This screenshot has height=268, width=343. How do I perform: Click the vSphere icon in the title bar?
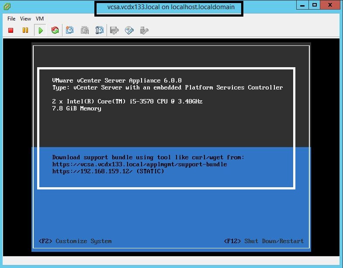[6, 7]
